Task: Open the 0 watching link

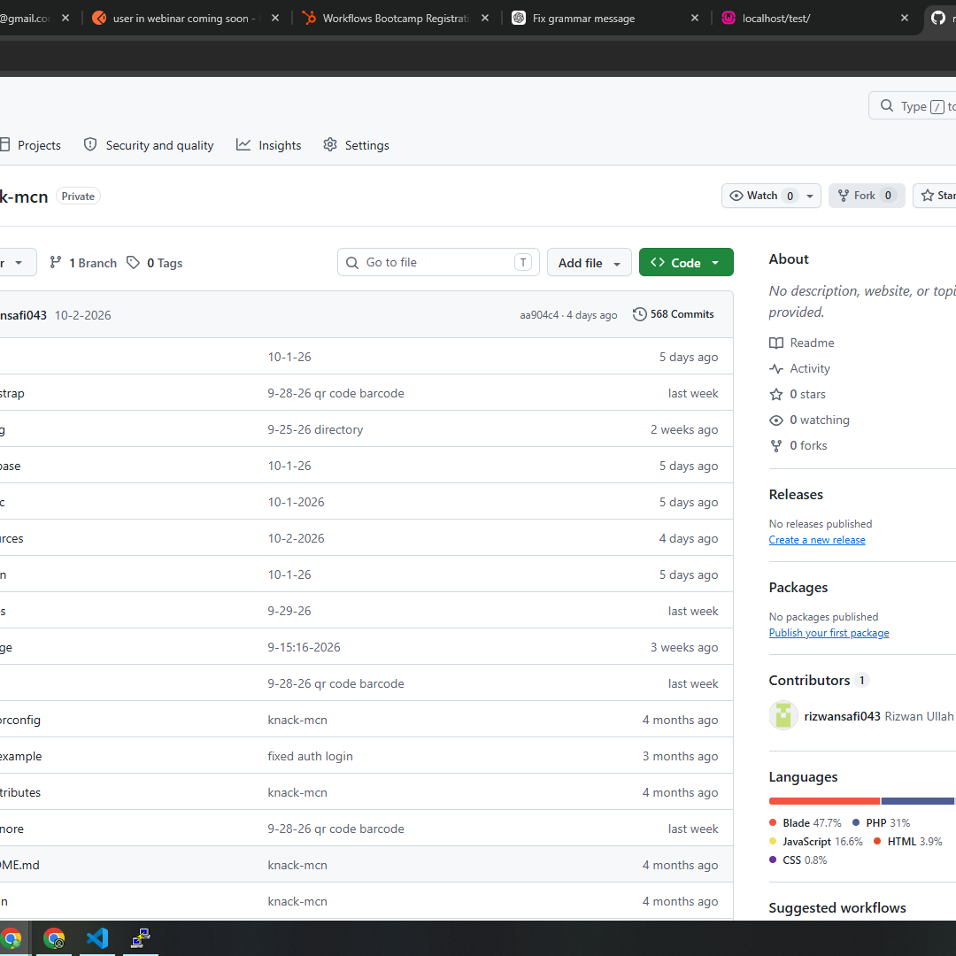Action: 809,420
